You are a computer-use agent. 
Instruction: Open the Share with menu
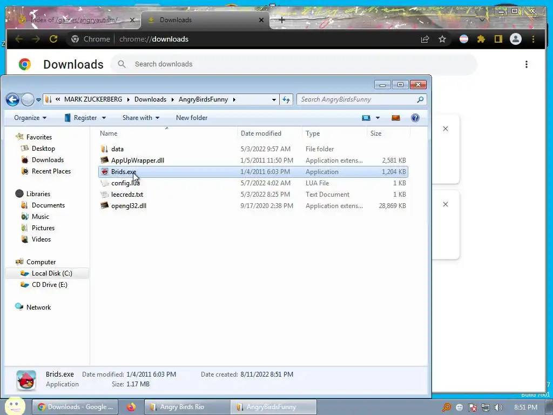[141, 118]
